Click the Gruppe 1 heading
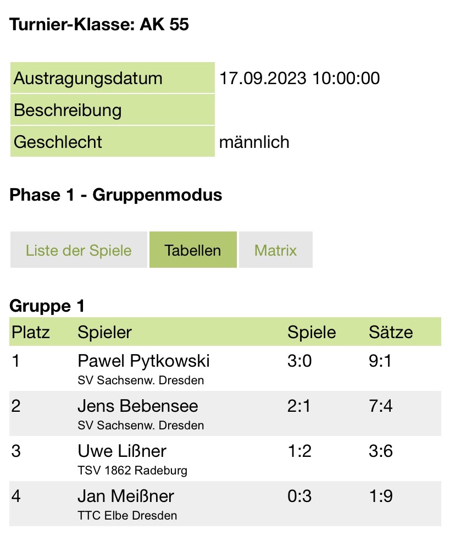The width and height of the screenshot is (455, 541). point(47,306)
